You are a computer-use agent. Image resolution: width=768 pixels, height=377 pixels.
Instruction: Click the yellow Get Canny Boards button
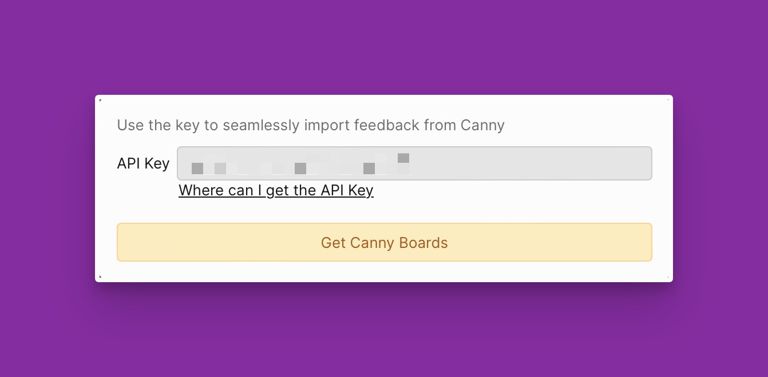click(x=384, y=242)
